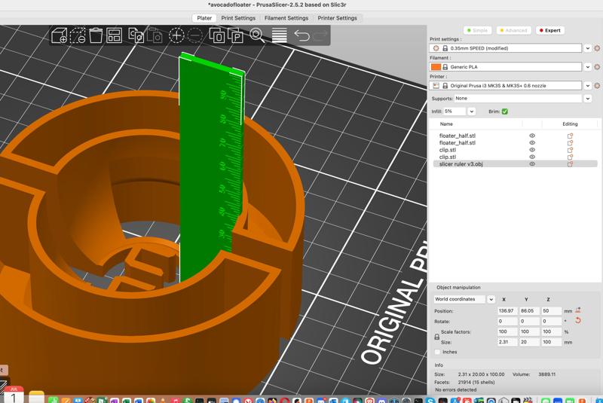Click the Split to objects icon
This screenshot has width=603, height=403.
(217, 35)
